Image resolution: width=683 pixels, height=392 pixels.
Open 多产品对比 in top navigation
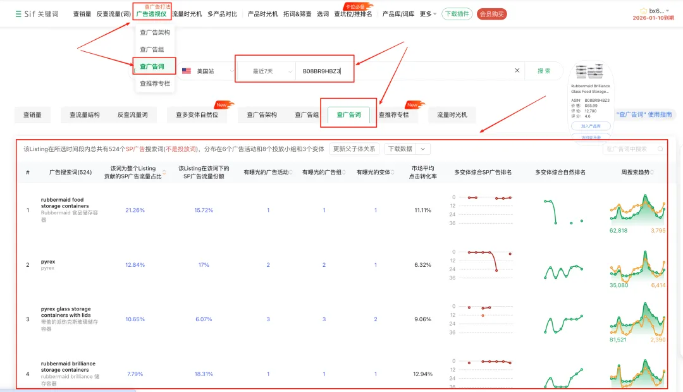tap(222, 14)
